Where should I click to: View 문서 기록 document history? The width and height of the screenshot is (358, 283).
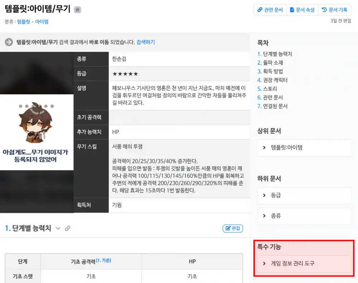[x=334, y=10]
